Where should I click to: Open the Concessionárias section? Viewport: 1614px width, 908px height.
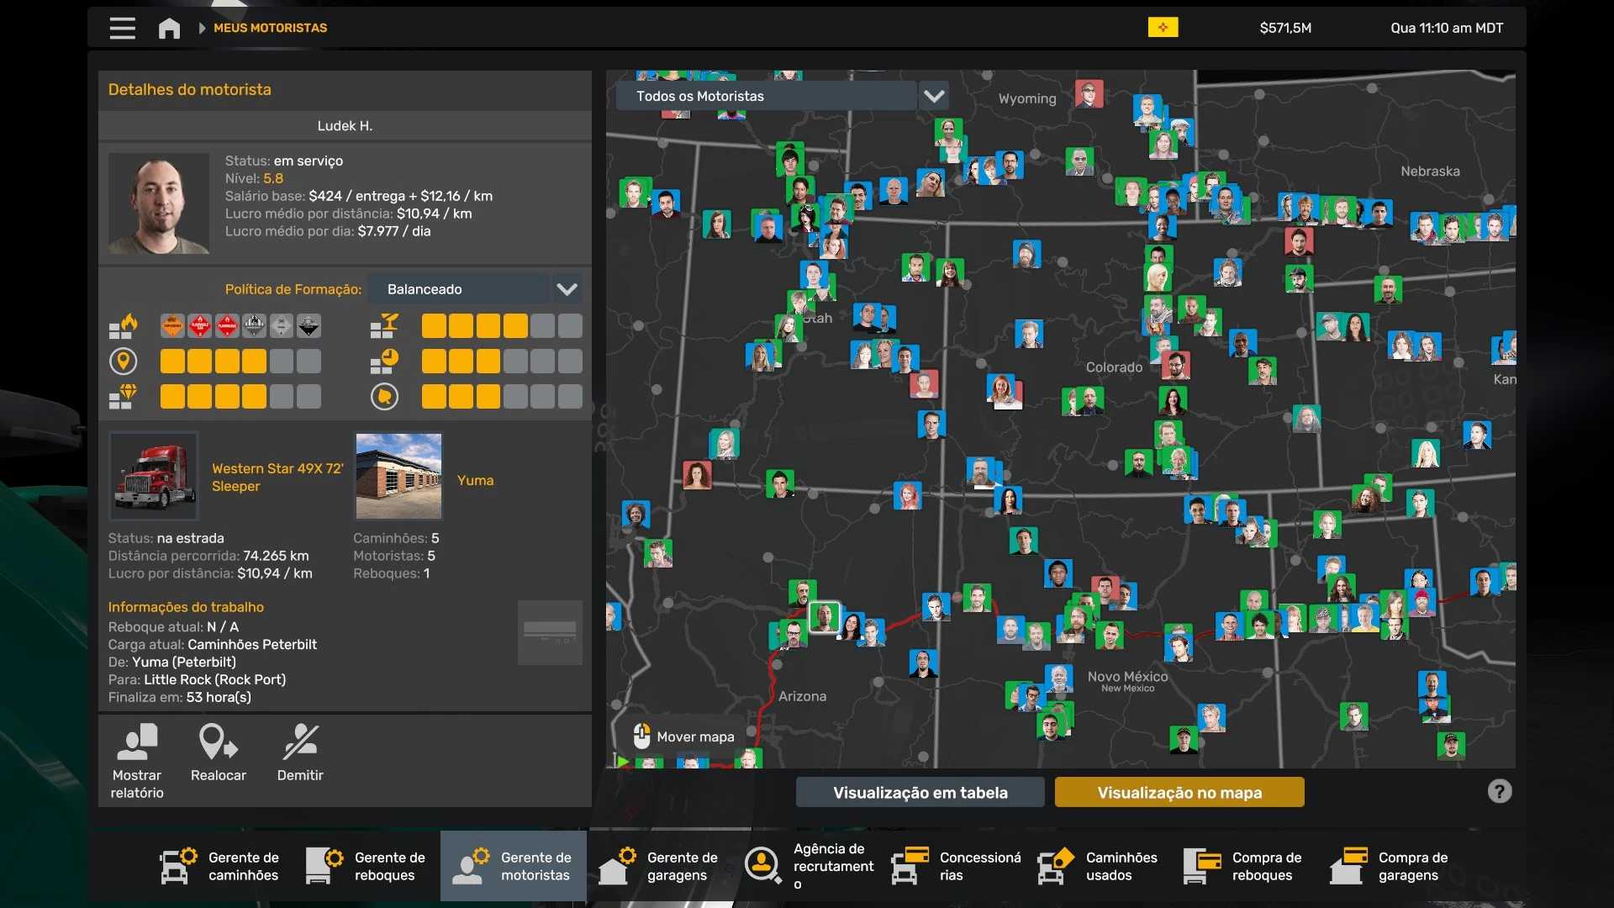point(957,866)
